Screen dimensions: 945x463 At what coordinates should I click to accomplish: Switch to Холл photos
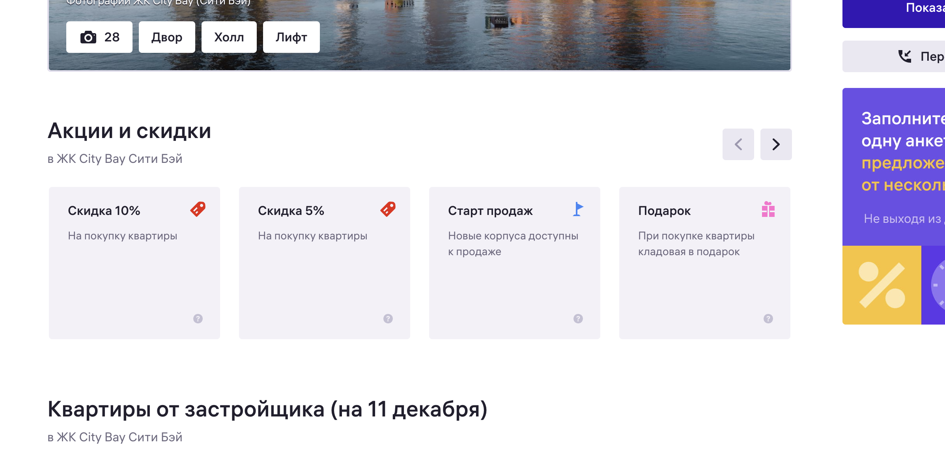229,37
